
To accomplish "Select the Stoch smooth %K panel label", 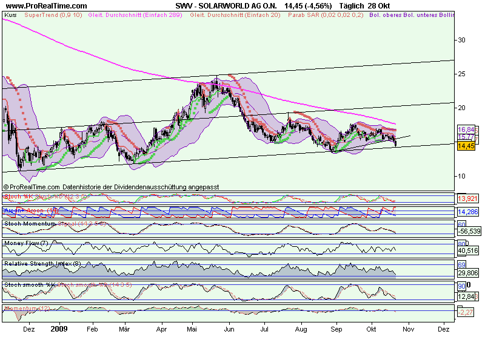I will point(30,284).
